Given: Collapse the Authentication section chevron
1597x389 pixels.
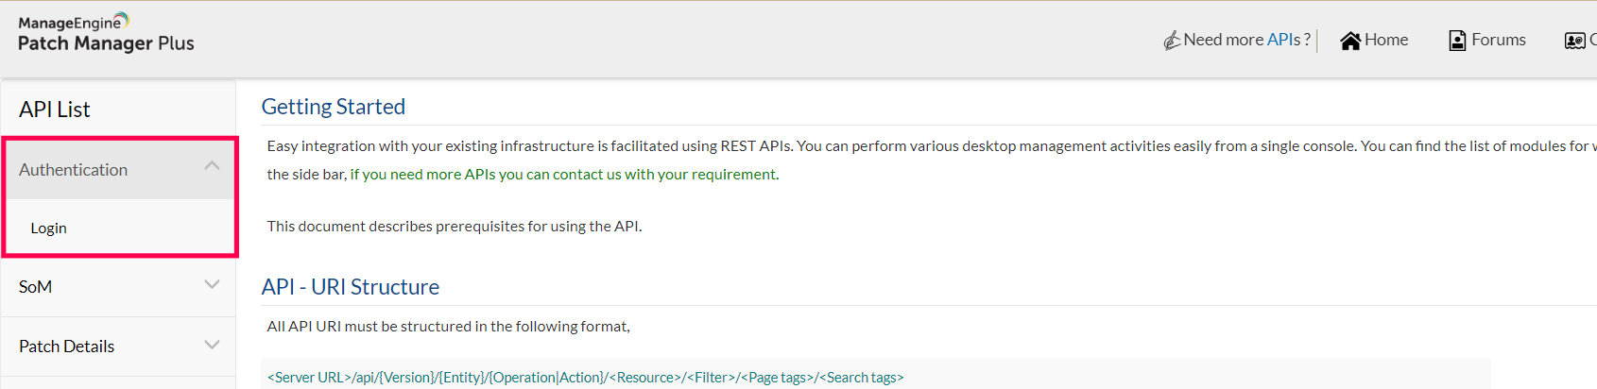Looking at the screenshot, I should click(x=212, y=167).
